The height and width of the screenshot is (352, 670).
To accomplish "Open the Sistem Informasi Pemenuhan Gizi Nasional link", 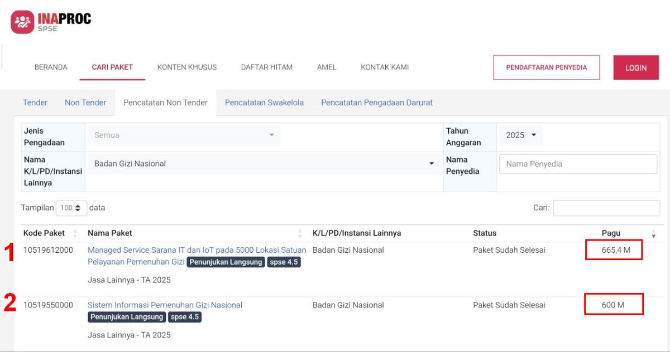I will click(164, 305).
